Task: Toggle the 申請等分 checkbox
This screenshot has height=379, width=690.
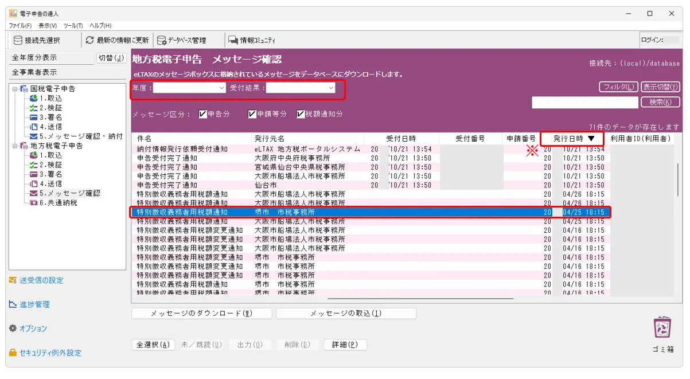Action: click(252, 114)
